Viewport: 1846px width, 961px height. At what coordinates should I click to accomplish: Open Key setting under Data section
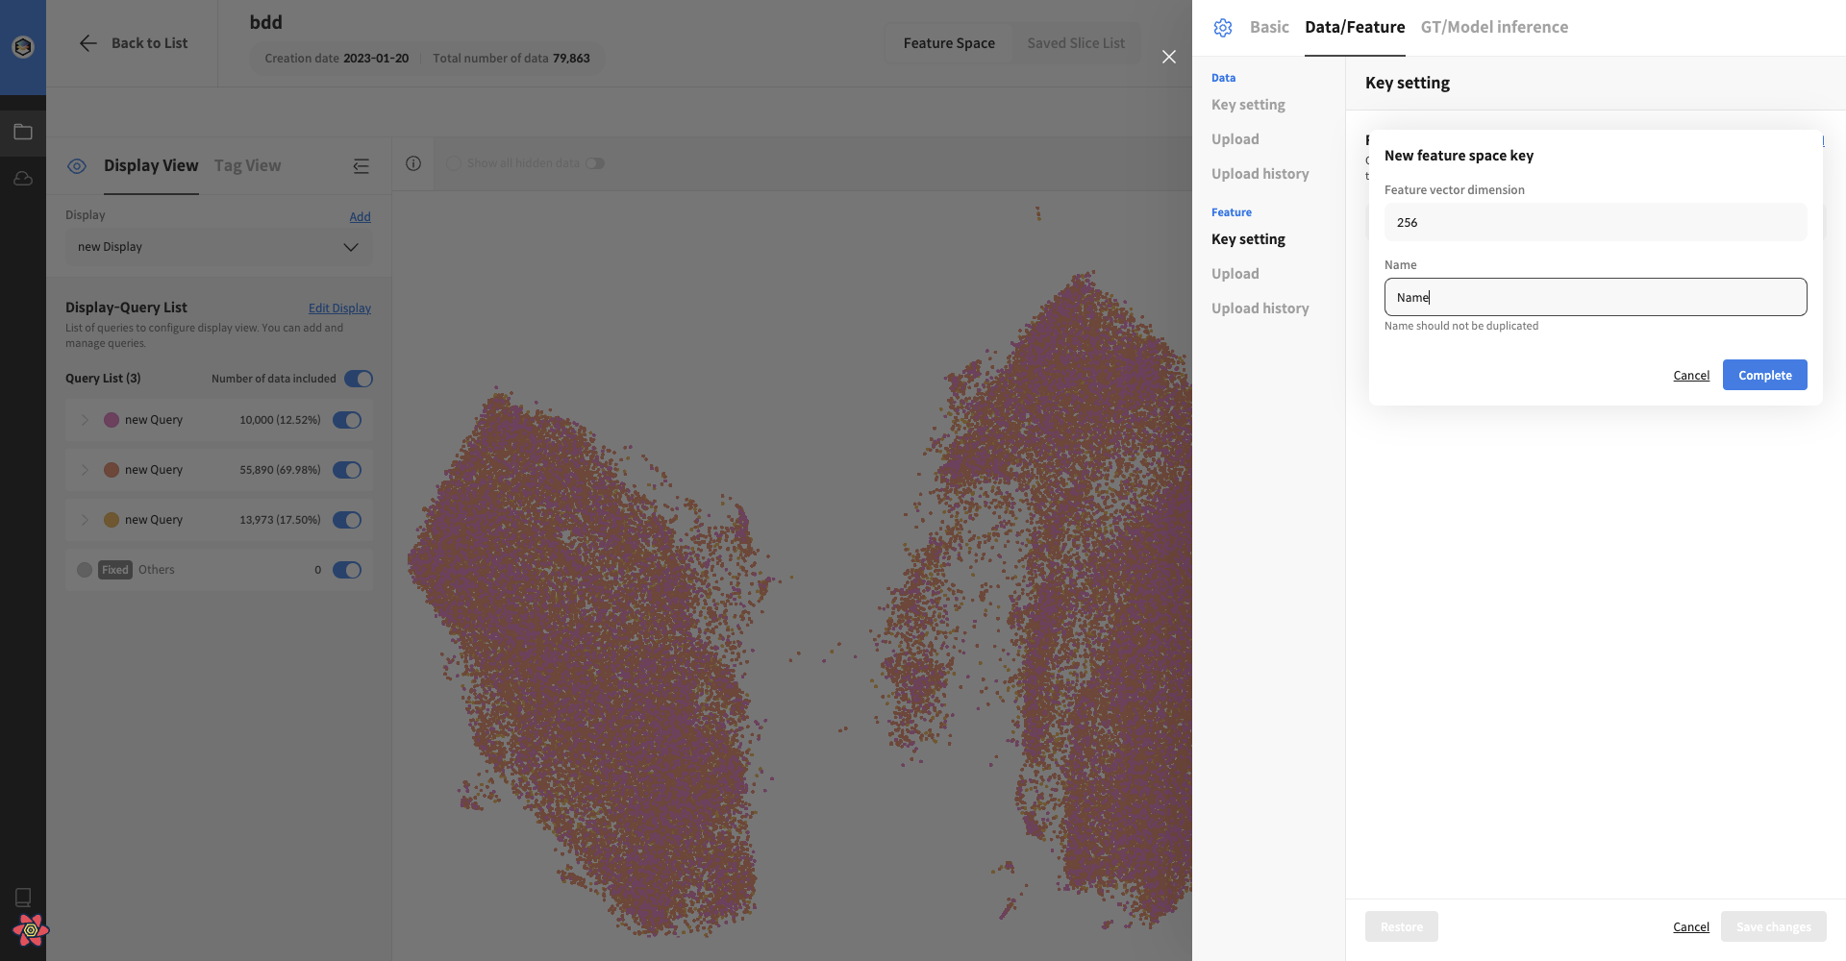(x=1248, y=105)
